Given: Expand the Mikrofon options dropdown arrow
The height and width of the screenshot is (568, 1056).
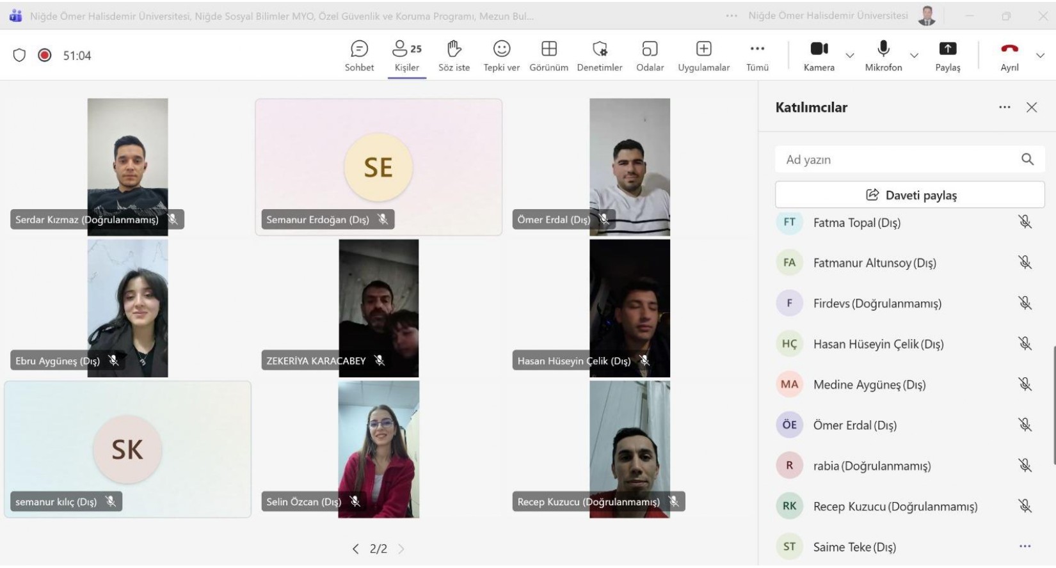Looking at the screenshot, I should 914,56.
